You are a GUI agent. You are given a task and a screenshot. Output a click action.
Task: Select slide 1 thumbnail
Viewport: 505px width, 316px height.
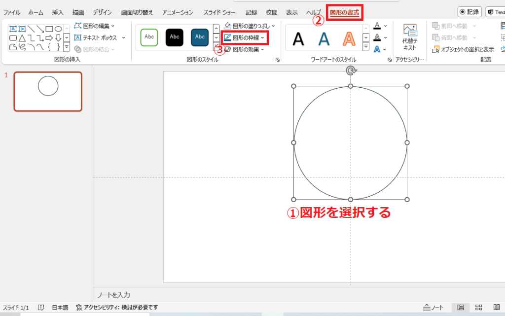pyautogui.click(x=48, y=92)
